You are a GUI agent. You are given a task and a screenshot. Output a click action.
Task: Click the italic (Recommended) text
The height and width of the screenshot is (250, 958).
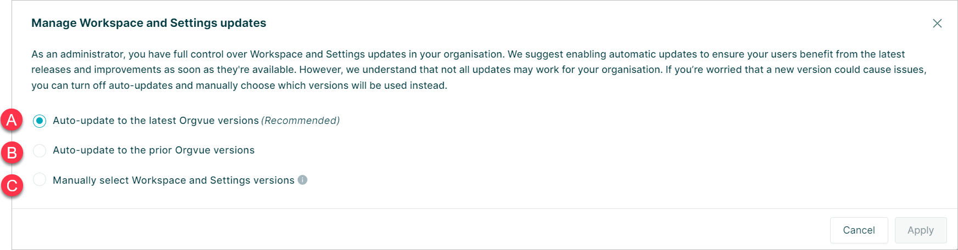[300, 121]
